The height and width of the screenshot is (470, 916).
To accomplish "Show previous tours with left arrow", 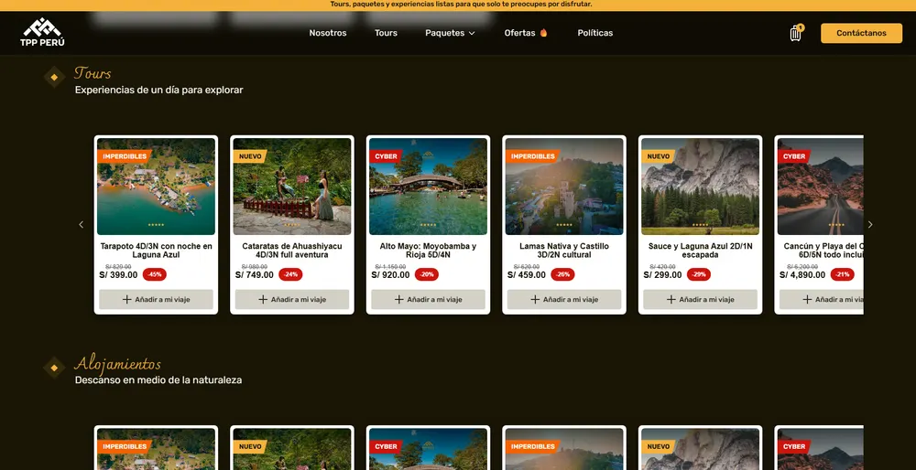I will (82, 225).
